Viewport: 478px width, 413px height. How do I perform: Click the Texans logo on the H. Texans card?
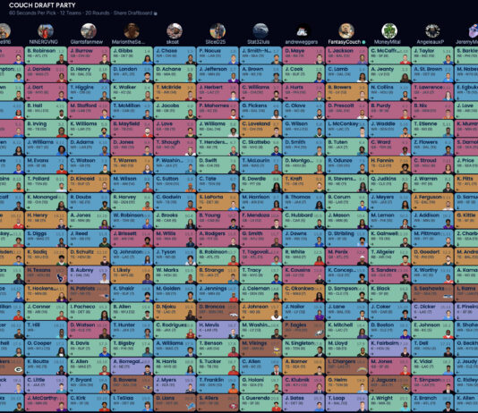61,277
